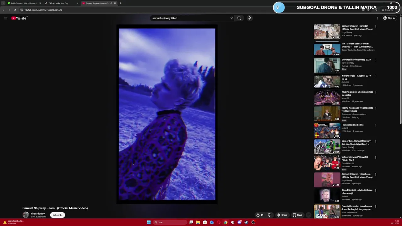Open 'Never Forget - Leijonat 2019' thumbnail
Image resolution: width=402 pixels, height=226 pixels.
(327, 82)
